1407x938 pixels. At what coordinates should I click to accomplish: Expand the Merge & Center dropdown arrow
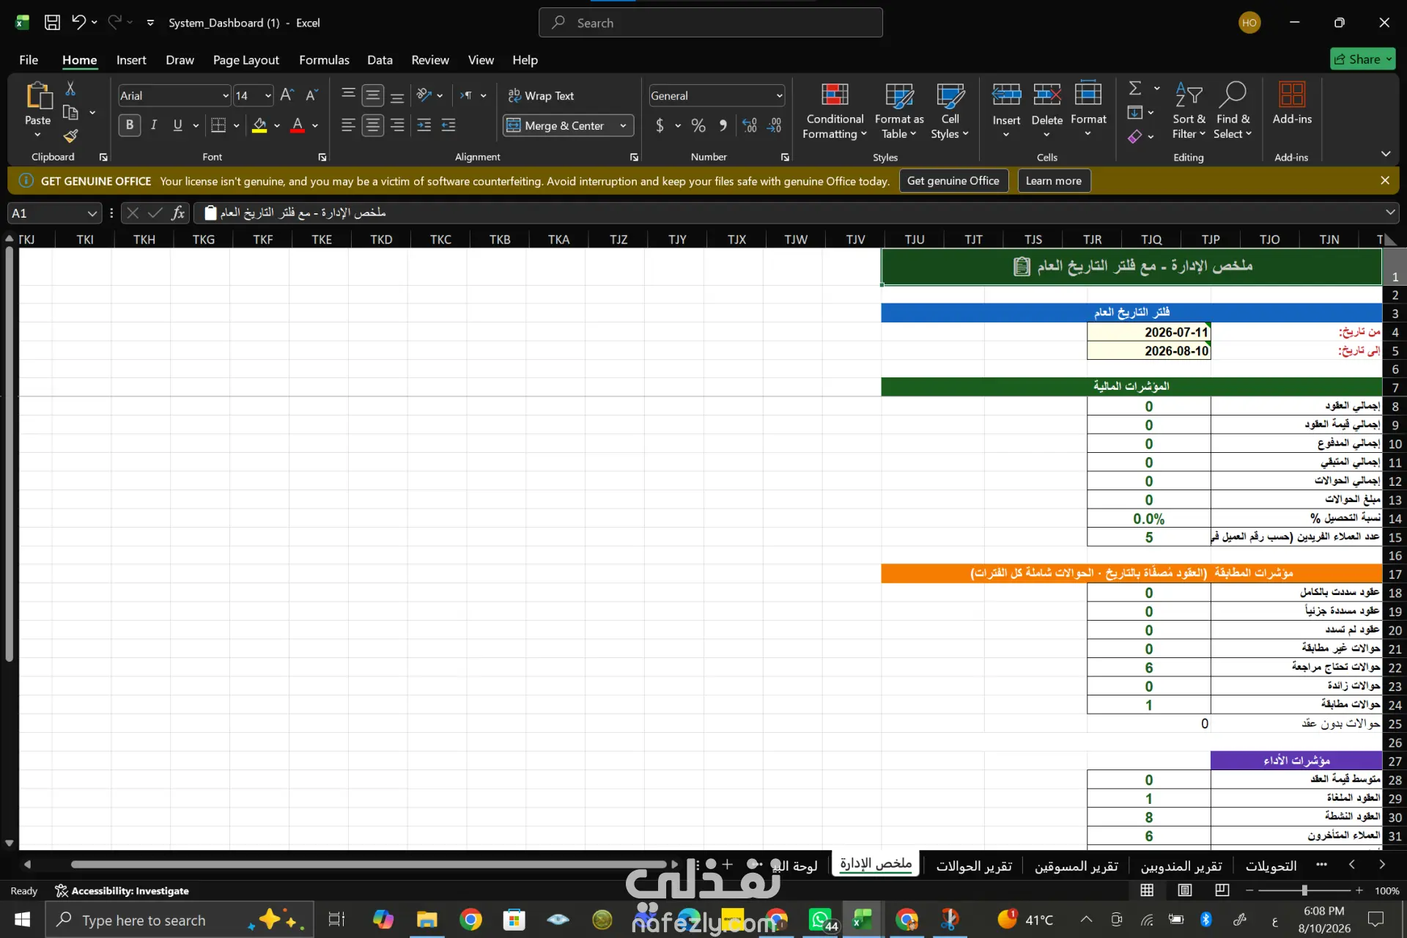623,125
